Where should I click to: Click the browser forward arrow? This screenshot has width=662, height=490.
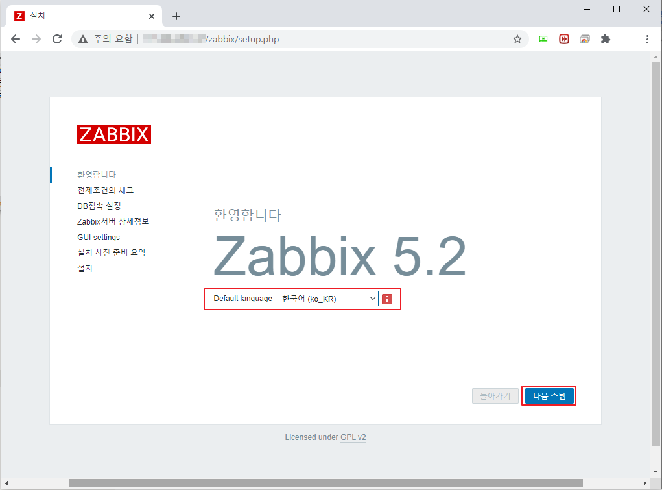(36, 40)
